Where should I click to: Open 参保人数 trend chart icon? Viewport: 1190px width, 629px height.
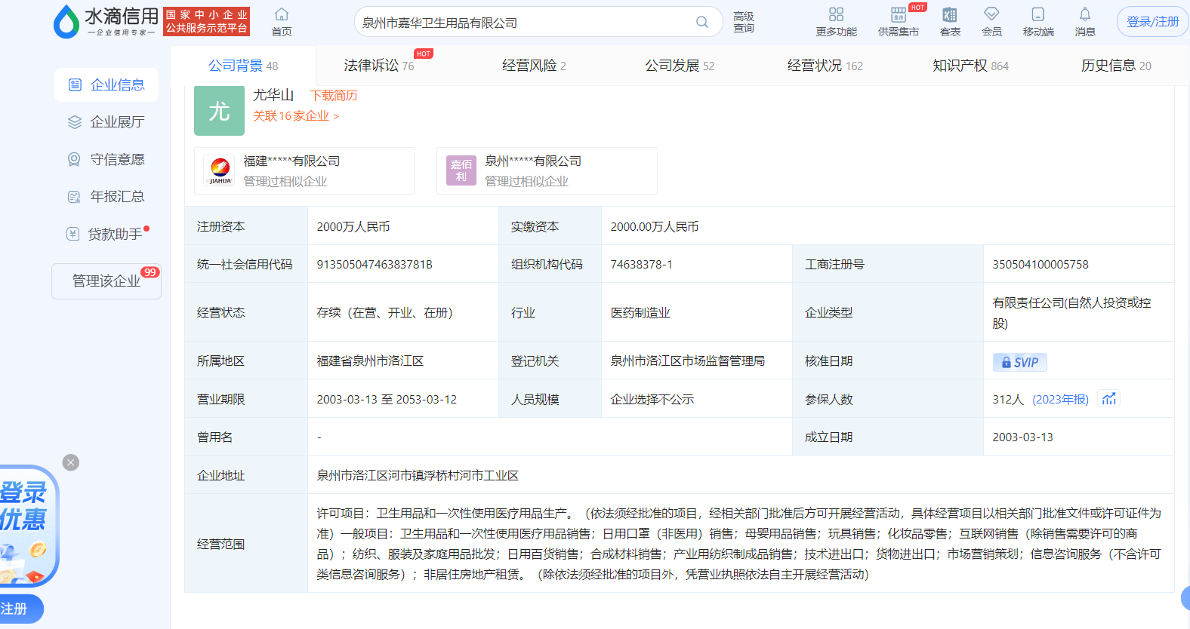click(1108, 399)
